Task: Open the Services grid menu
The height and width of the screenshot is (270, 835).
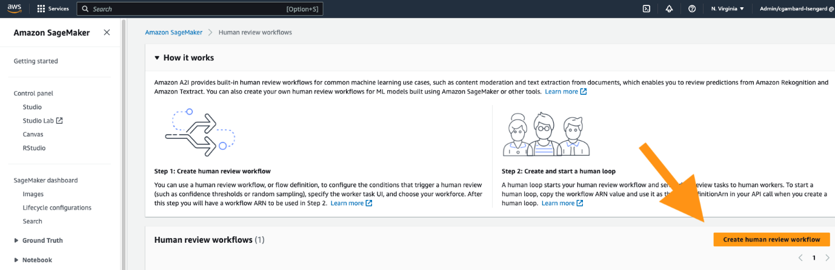Action: (x=53, y=9)
